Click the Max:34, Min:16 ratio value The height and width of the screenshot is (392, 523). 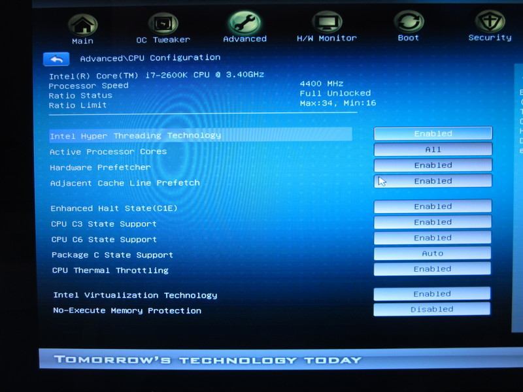tap(338, 103)
